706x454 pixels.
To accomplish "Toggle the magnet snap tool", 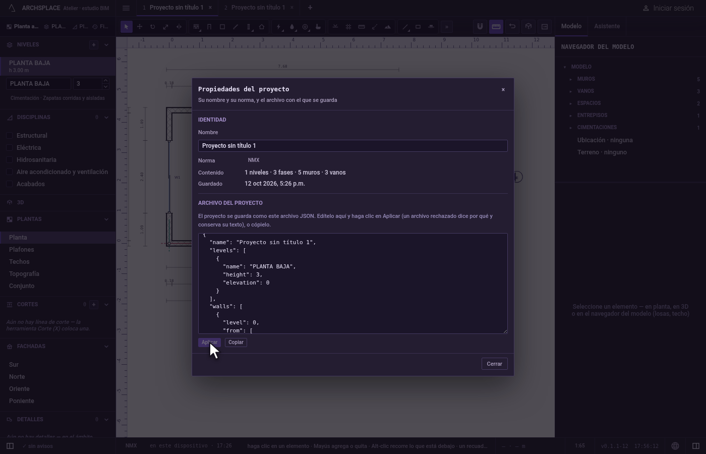I will [x=480, y=27].
